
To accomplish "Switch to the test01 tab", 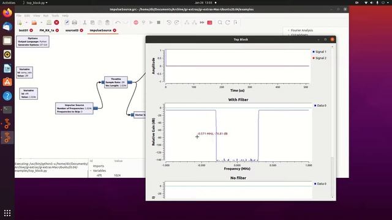I will coord(23,30).
